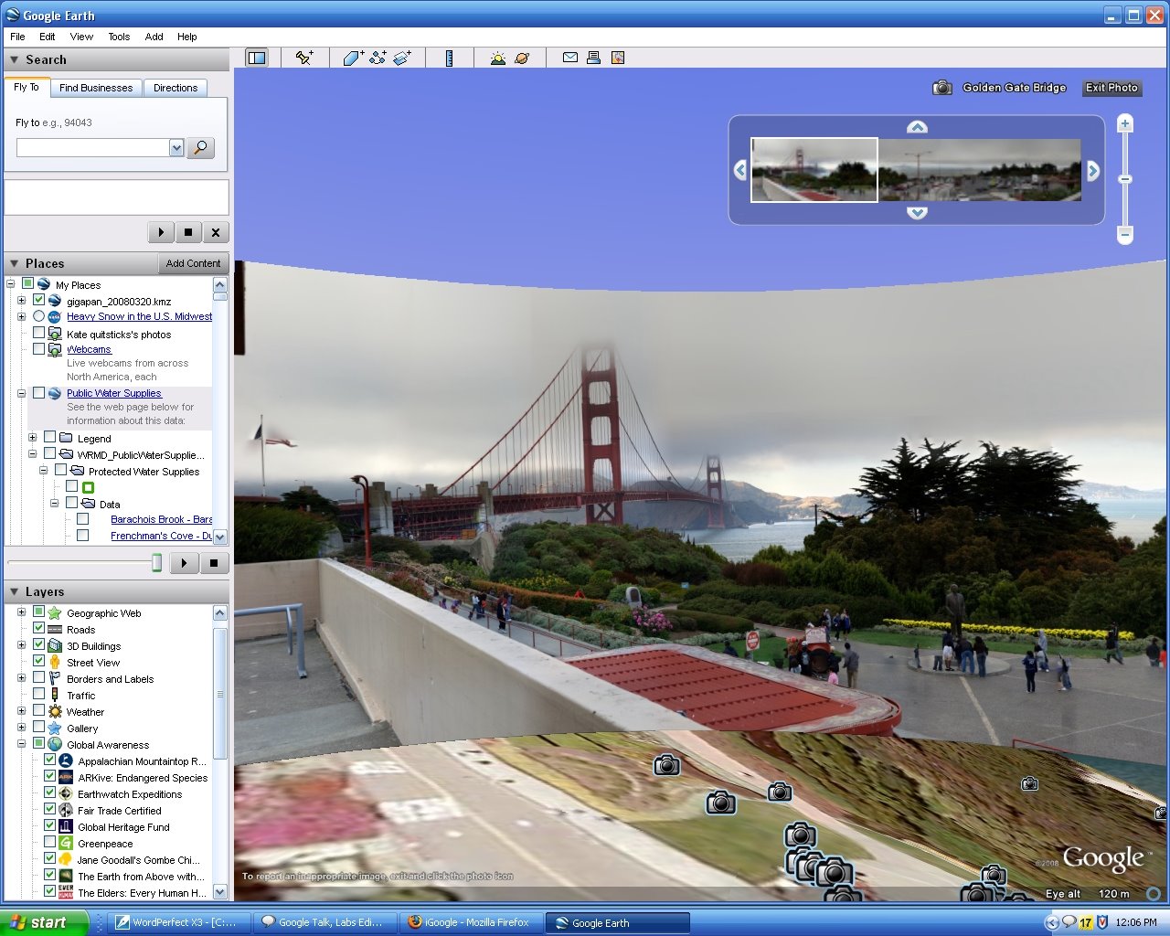Pan the photo right with the right arrow
This screenshot has width=1170, height=936.
[x=1092, y=170]
